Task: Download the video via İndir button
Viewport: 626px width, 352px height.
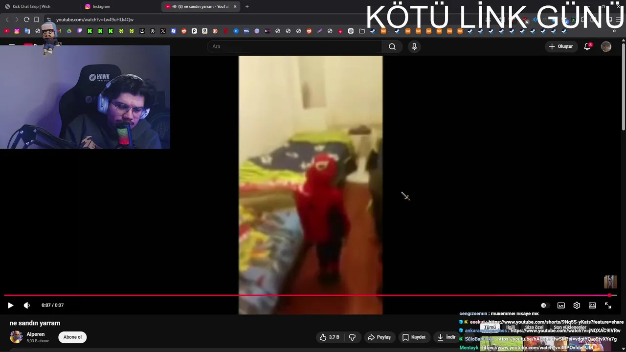Action: pos(446,337)
